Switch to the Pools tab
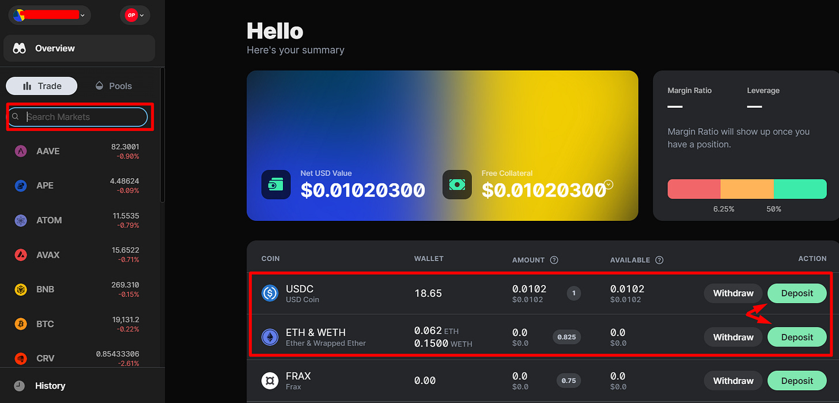The image size is (839, 403). coord(114,85)
